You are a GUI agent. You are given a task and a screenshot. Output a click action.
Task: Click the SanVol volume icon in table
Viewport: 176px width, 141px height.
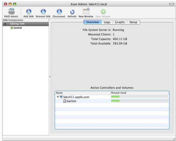tap(64, 101)
